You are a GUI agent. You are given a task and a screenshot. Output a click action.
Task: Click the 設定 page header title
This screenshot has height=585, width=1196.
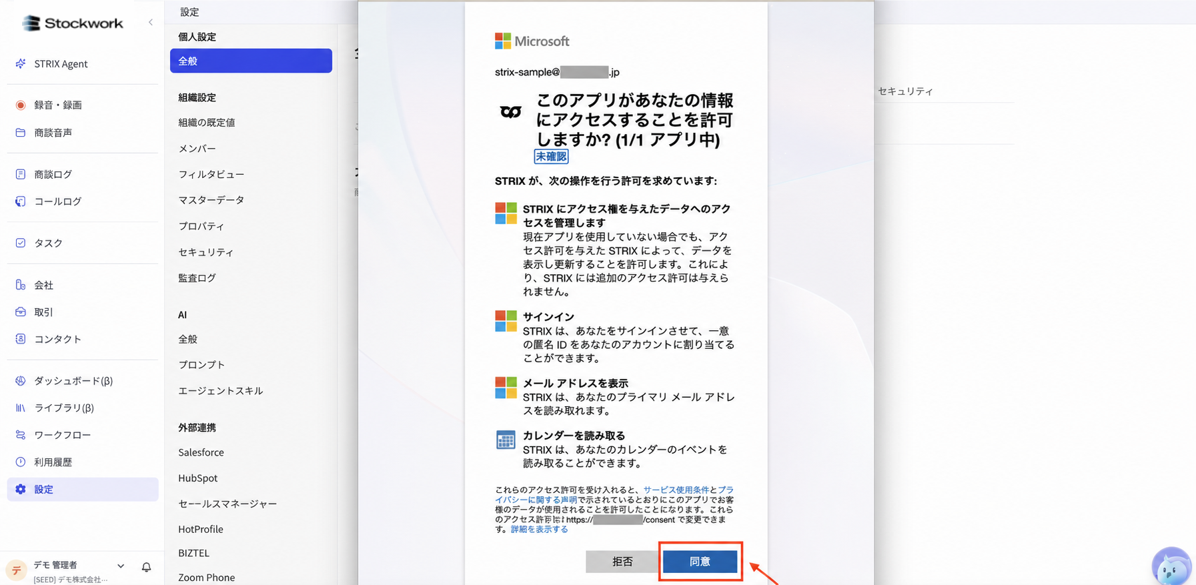[189, 12]
